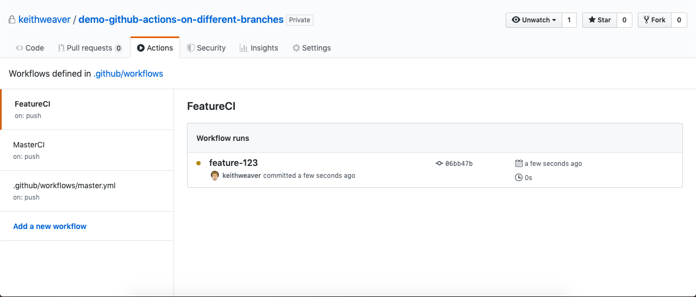Open the .github/workflows directory link
Viewport: 696px width, 297px height.
pos(128,73)
